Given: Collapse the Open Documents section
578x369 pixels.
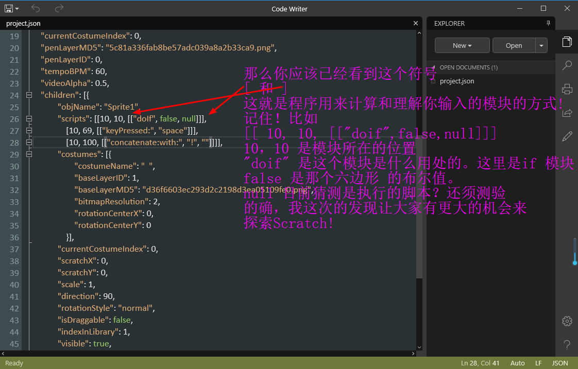Looking at the screenshot, I should click(434, 67).
